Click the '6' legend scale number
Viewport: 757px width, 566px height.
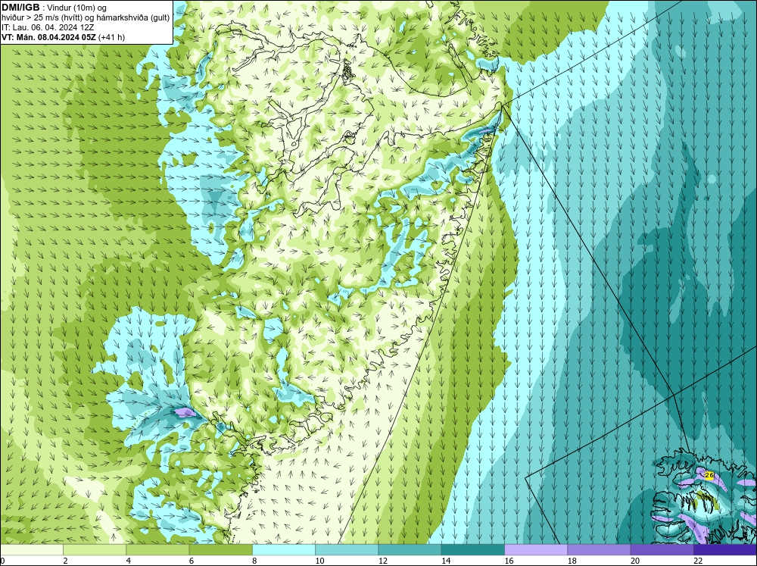pyautogui.click(x=192, y=561)
